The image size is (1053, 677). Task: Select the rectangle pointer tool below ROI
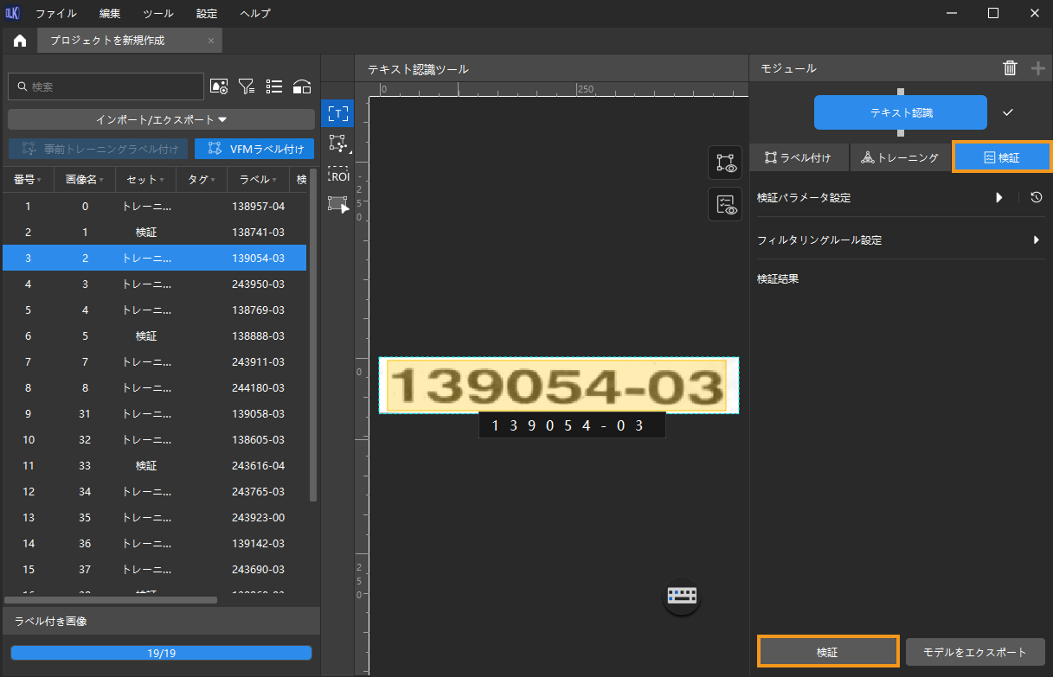pos(337,204)
